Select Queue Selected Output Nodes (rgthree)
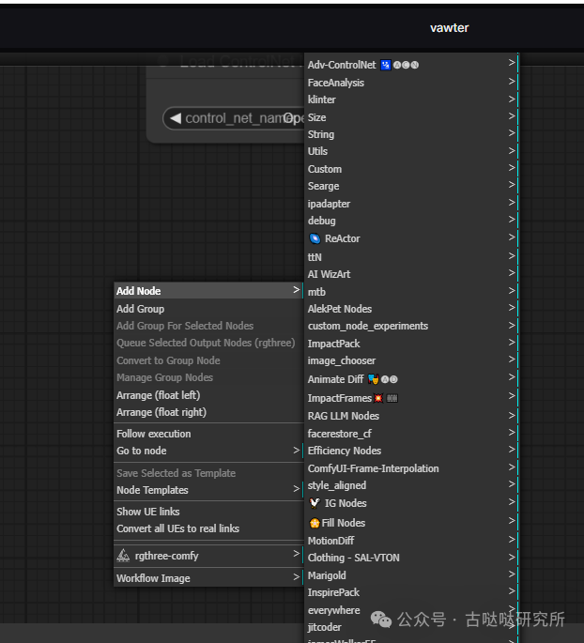The height and width of the screenshot is (643, 584). pyautogui.click(x=208, y=343)
